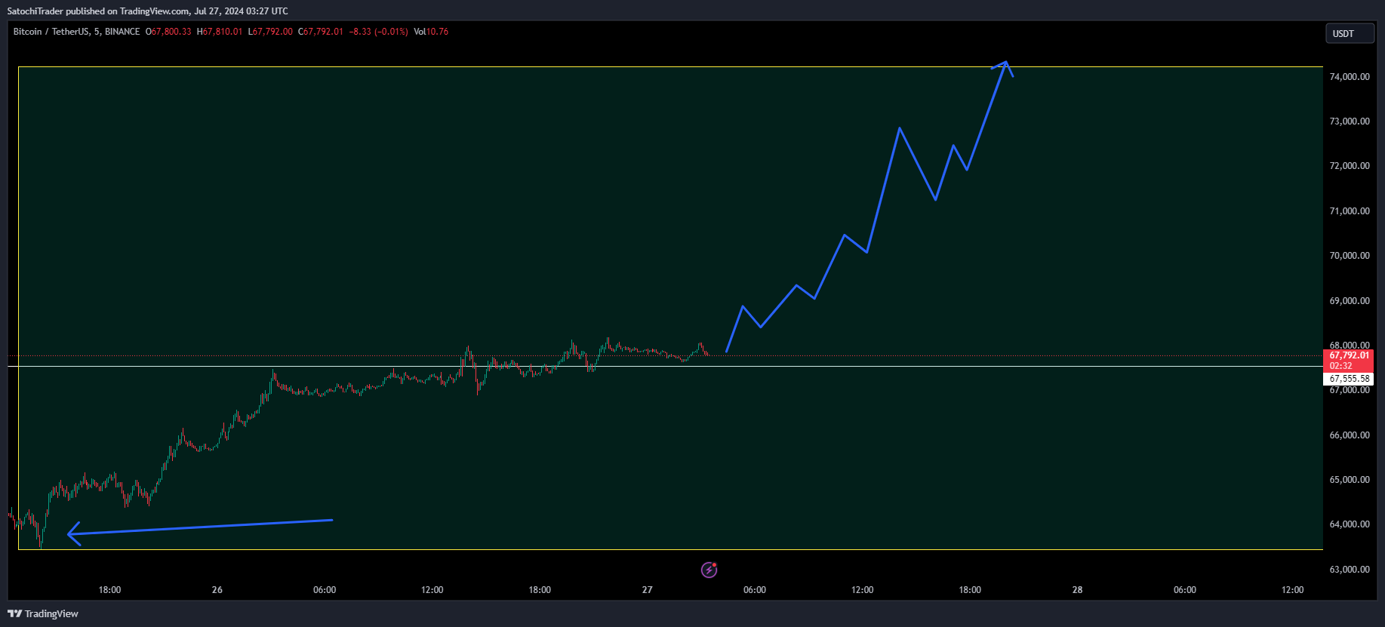Click the 71,000.00 price axis label
Viewport: 1385px width, 627px height.
click(1350, 211)
